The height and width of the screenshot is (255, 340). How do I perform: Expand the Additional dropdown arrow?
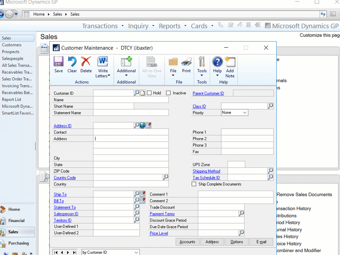click(126, 75)
